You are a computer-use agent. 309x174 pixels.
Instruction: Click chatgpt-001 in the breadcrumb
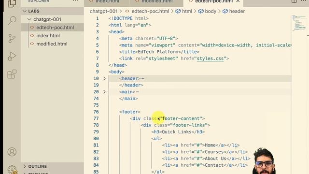(103, 11)
